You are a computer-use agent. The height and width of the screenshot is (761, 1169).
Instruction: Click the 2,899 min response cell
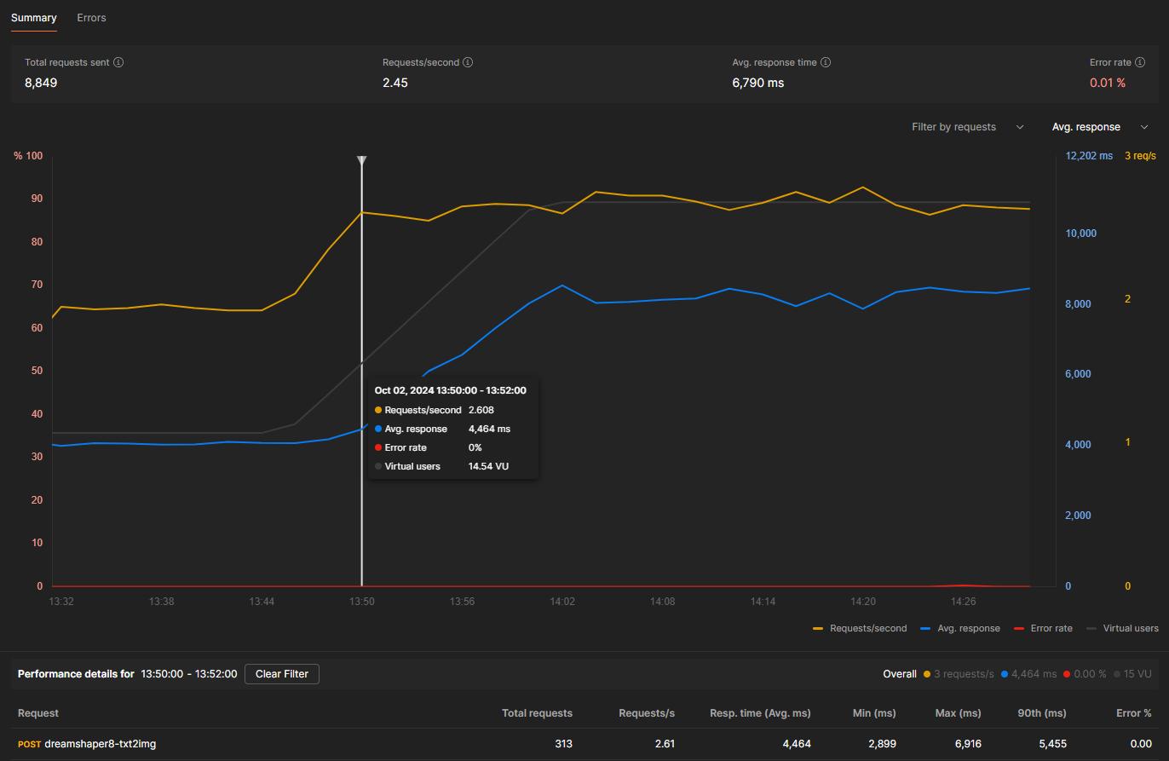882,744
